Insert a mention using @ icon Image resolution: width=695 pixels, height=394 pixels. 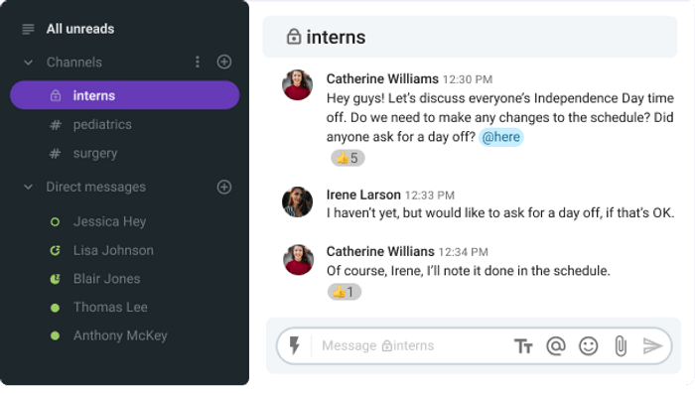pos(556,345)
